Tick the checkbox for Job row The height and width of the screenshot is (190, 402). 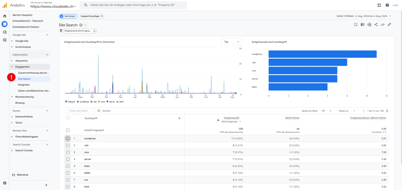(68, 145)
